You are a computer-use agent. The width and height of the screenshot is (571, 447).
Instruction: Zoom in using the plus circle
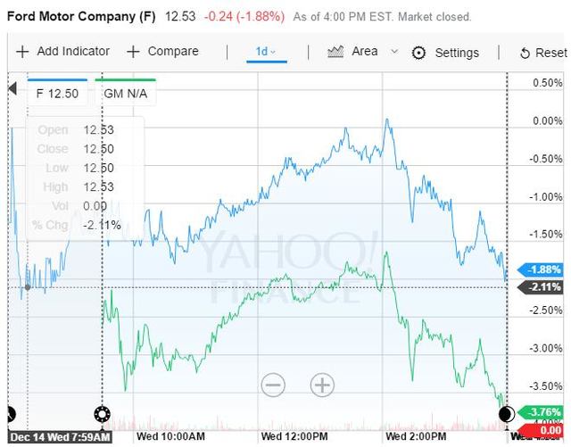click(x=321, y=385)
